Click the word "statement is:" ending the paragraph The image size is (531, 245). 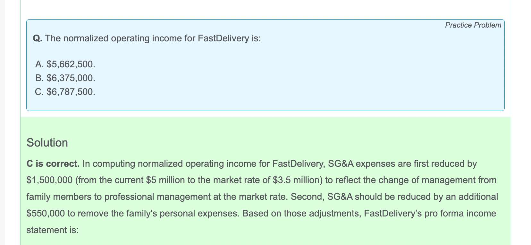[53, 230]
